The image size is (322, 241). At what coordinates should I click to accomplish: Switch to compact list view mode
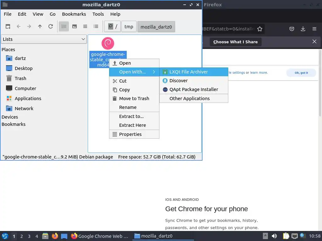(85, 26)
